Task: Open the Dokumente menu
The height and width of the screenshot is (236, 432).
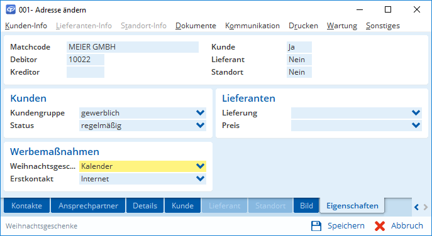Action: [196, 26]
